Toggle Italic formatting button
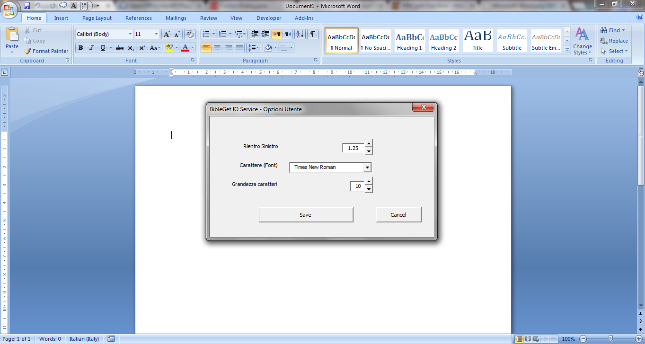The image size is (645, 344). [91, 48]
